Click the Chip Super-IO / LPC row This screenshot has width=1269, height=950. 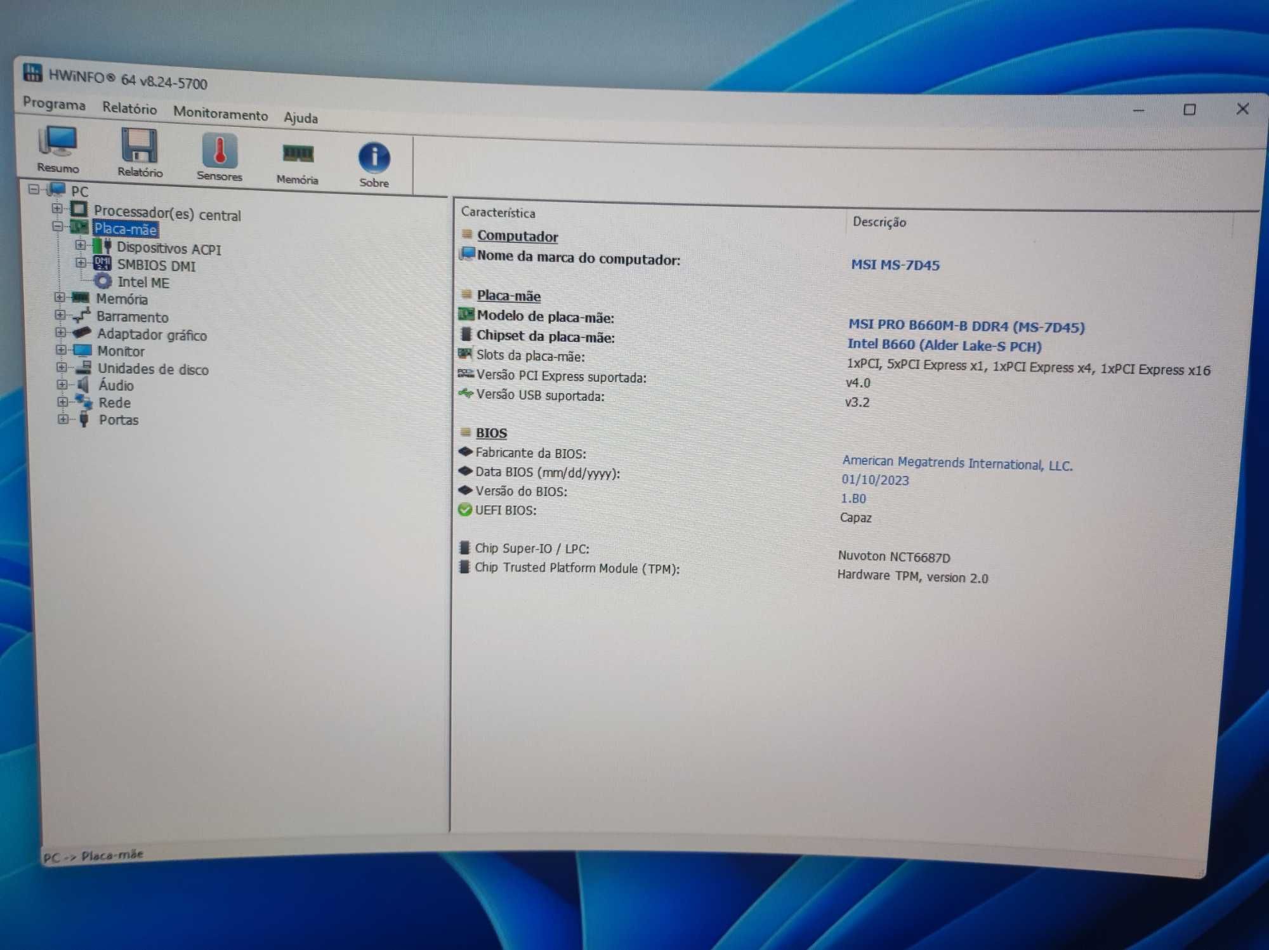pyautogui.click(x=532, y=548)
